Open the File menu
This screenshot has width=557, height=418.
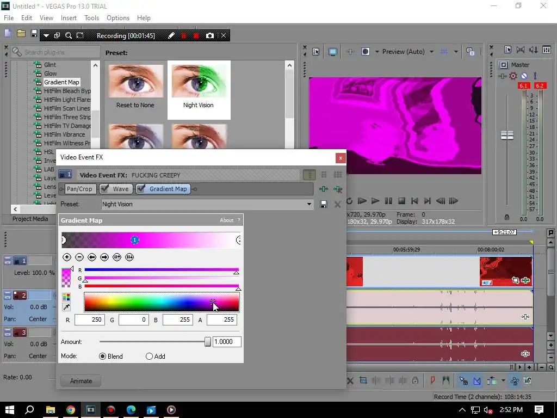9,18
